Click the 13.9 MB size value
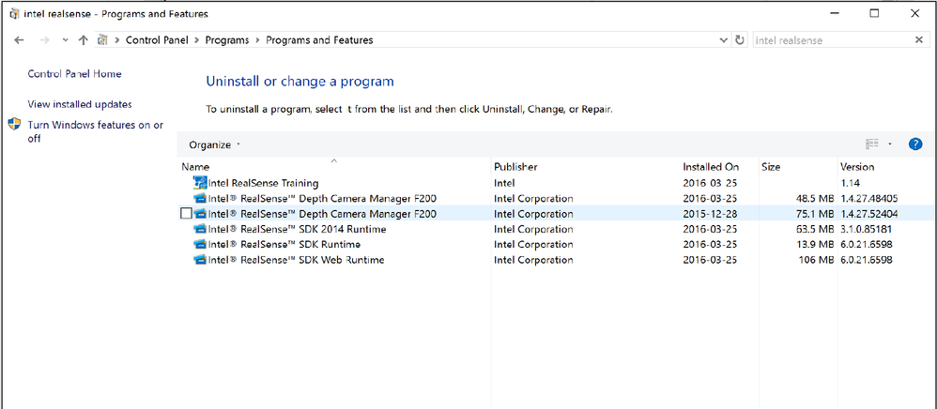Image resolution: width=937 pixels, height=409 pixels. [x=815, y=245]
